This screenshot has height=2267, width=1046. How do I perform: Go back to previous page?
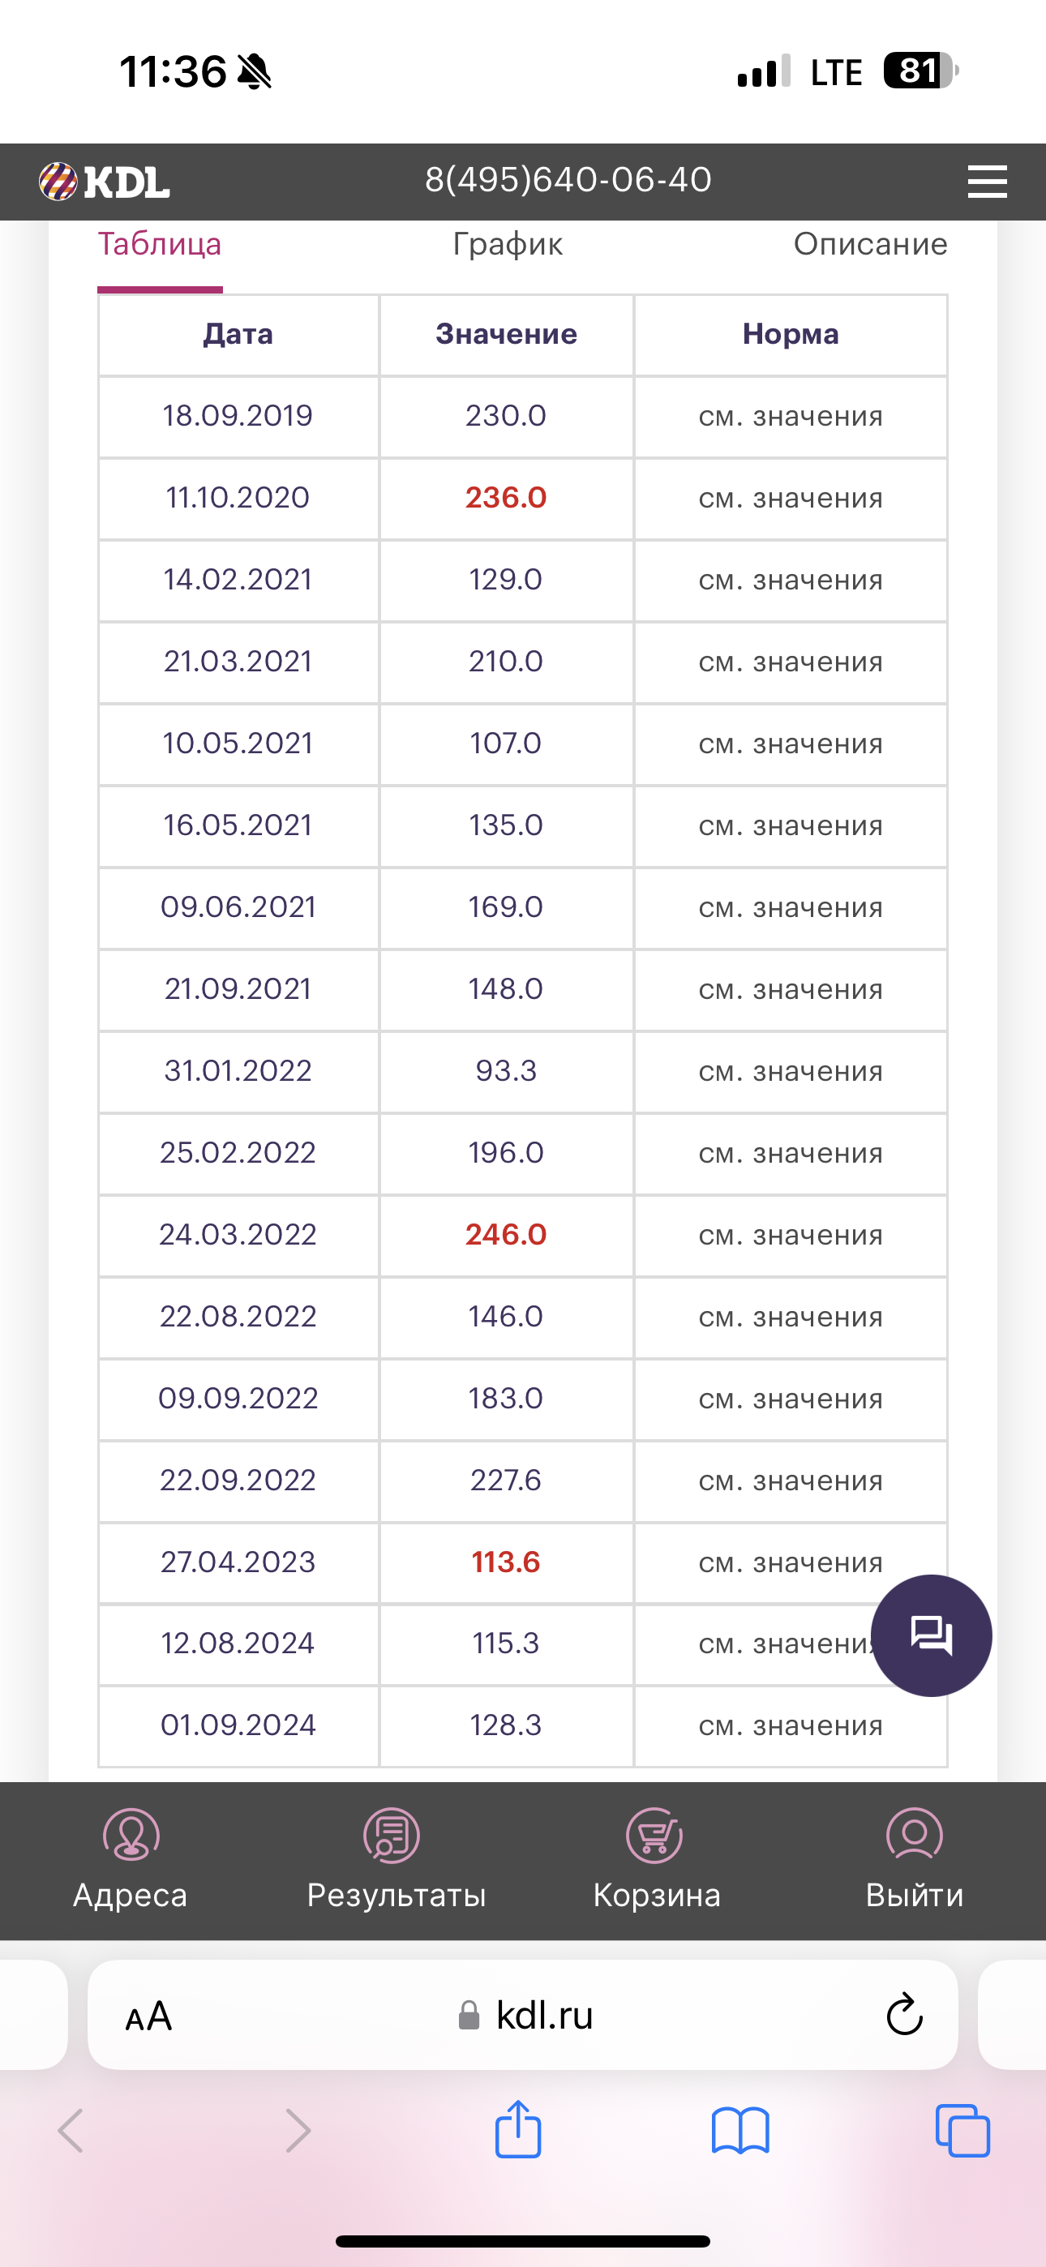(x=71, y=2130)
